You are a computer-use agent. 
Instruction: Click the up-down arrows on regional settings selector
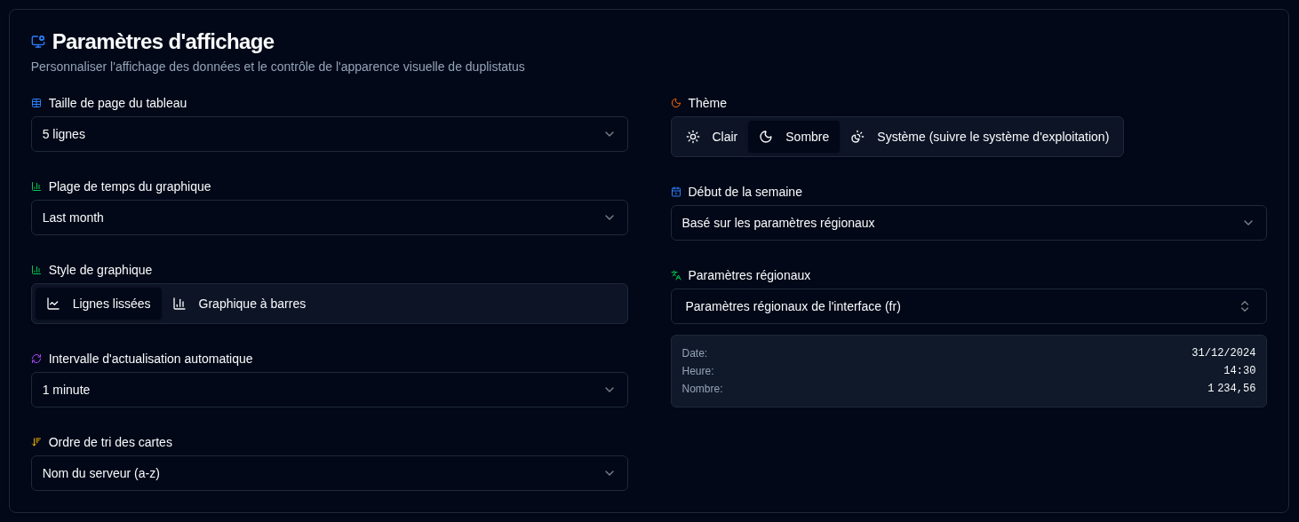pos(1245,306)
